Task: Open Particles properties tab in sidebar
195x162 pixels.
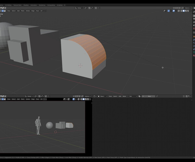Action: [194, 43]
